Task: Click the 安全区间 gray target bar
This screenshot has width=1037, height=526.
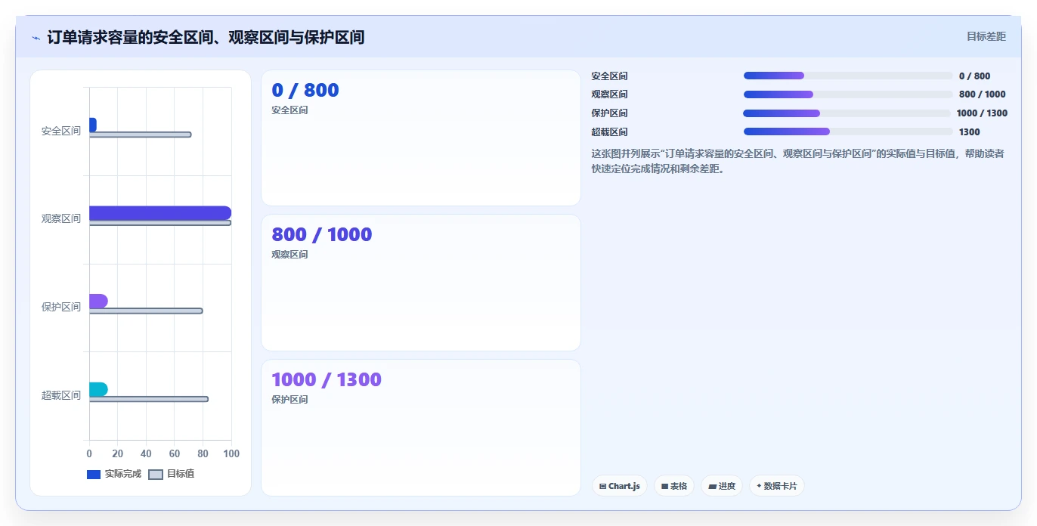Action: tap(140, 135)
